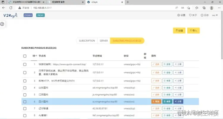Switch to the SUBSCRIPTION tab
The image size is (223, 119).
pyautogui.click(x=87, y=41)
